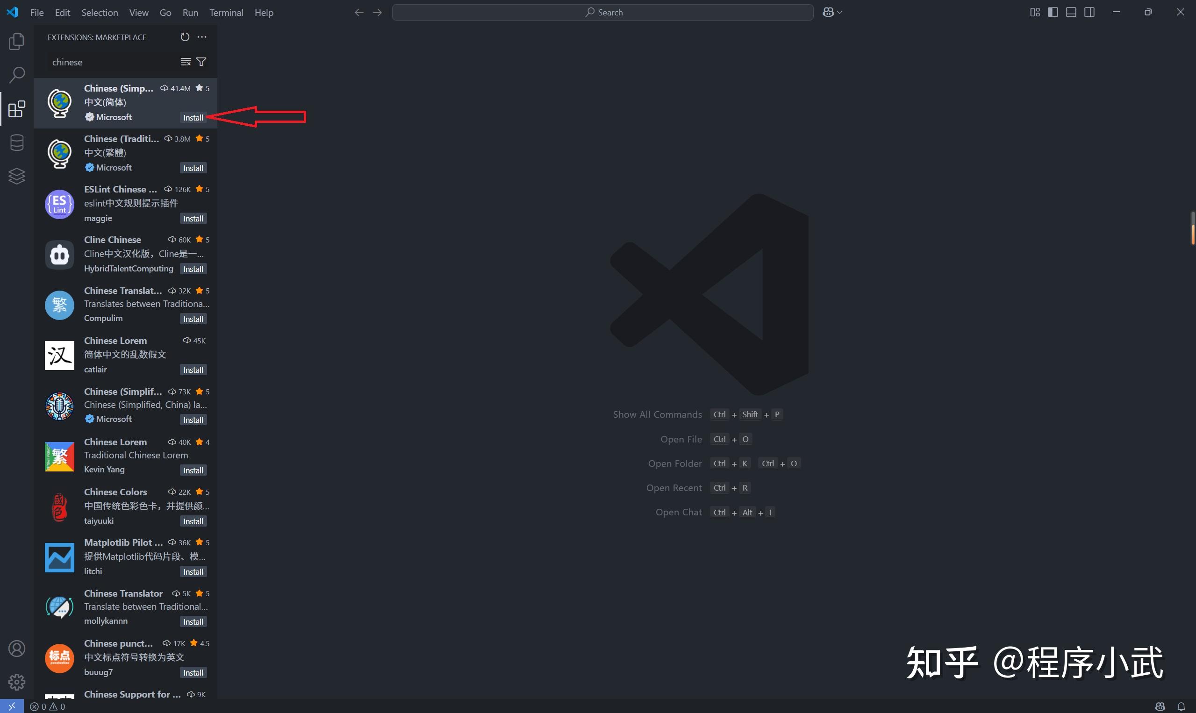Screen dimensions: 1196x713
Task: Open the notifications bell in status bar
Action: point(1181,706)
